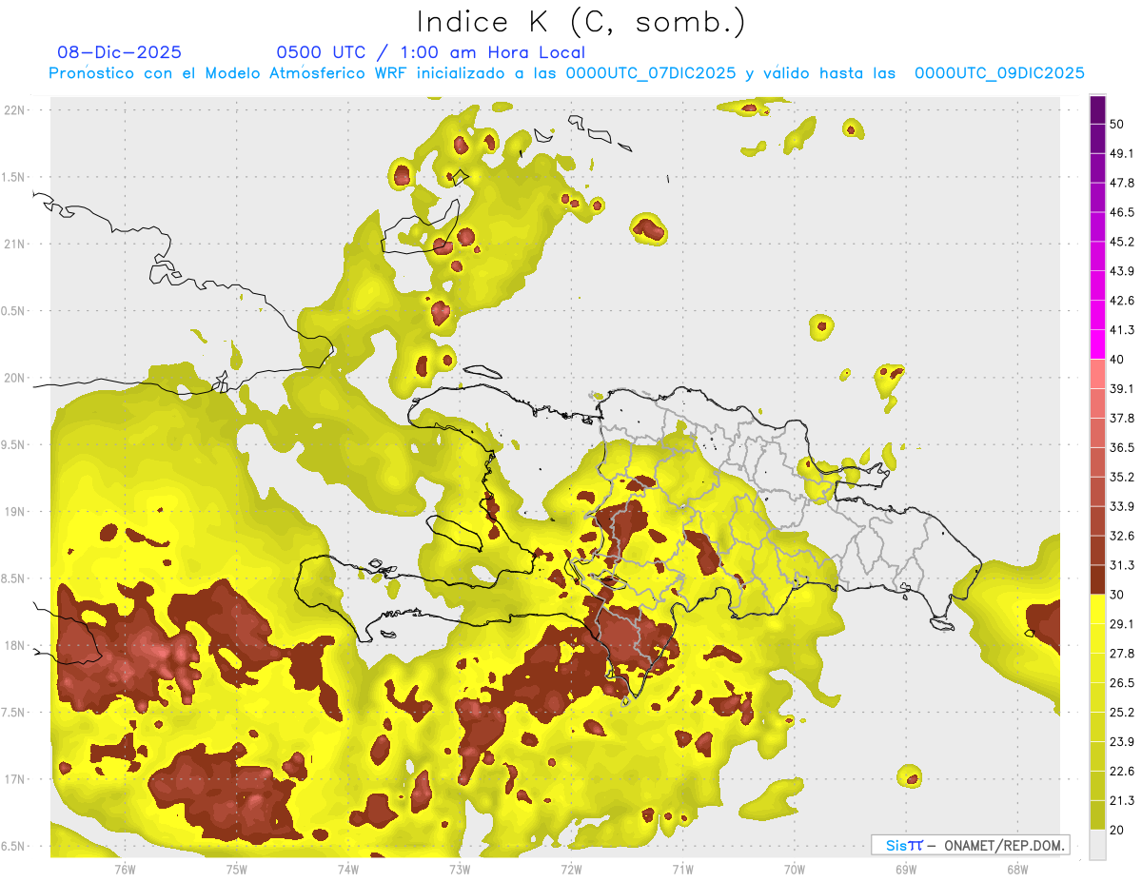Click the color scale value '49.1'
The image size is (1142, 882).
[1121, 153]
